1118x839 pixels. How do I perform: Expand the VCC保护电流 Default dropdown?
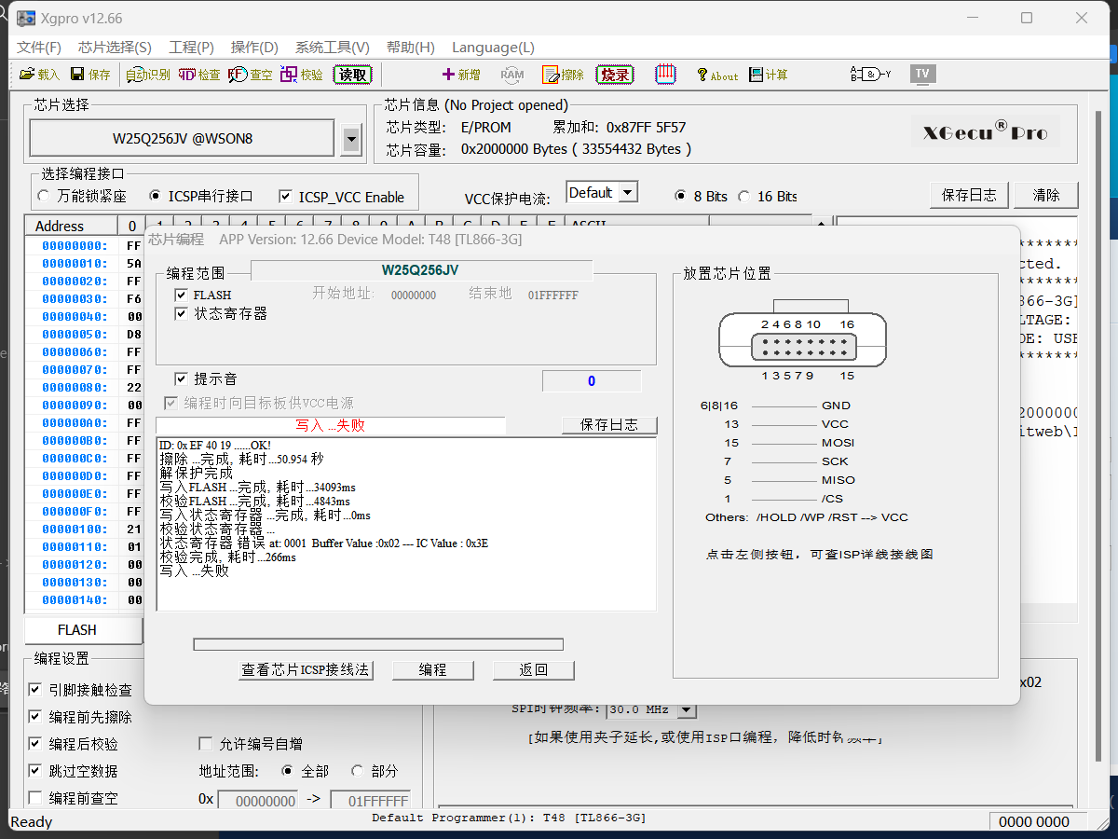[628, 193]
